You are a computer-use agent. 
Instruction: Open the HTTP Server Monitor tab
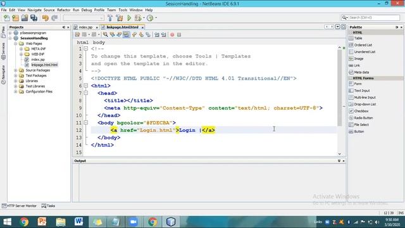click(x=19, y=206)
